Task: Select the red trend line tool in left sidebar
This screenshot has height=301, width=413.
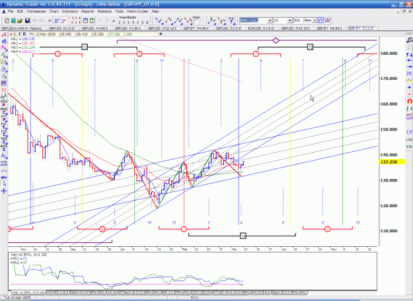Action: pos(4,35)
